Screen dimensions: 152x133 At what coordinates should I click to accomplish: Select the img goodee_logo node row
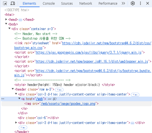tap(76, 104)
